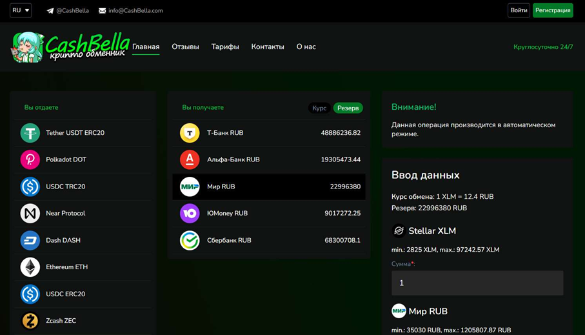The height and width of the screenshot is (335, 585).
Task: Choose the Т-Банк RUB icon
Action: click(x=190, y=133)
